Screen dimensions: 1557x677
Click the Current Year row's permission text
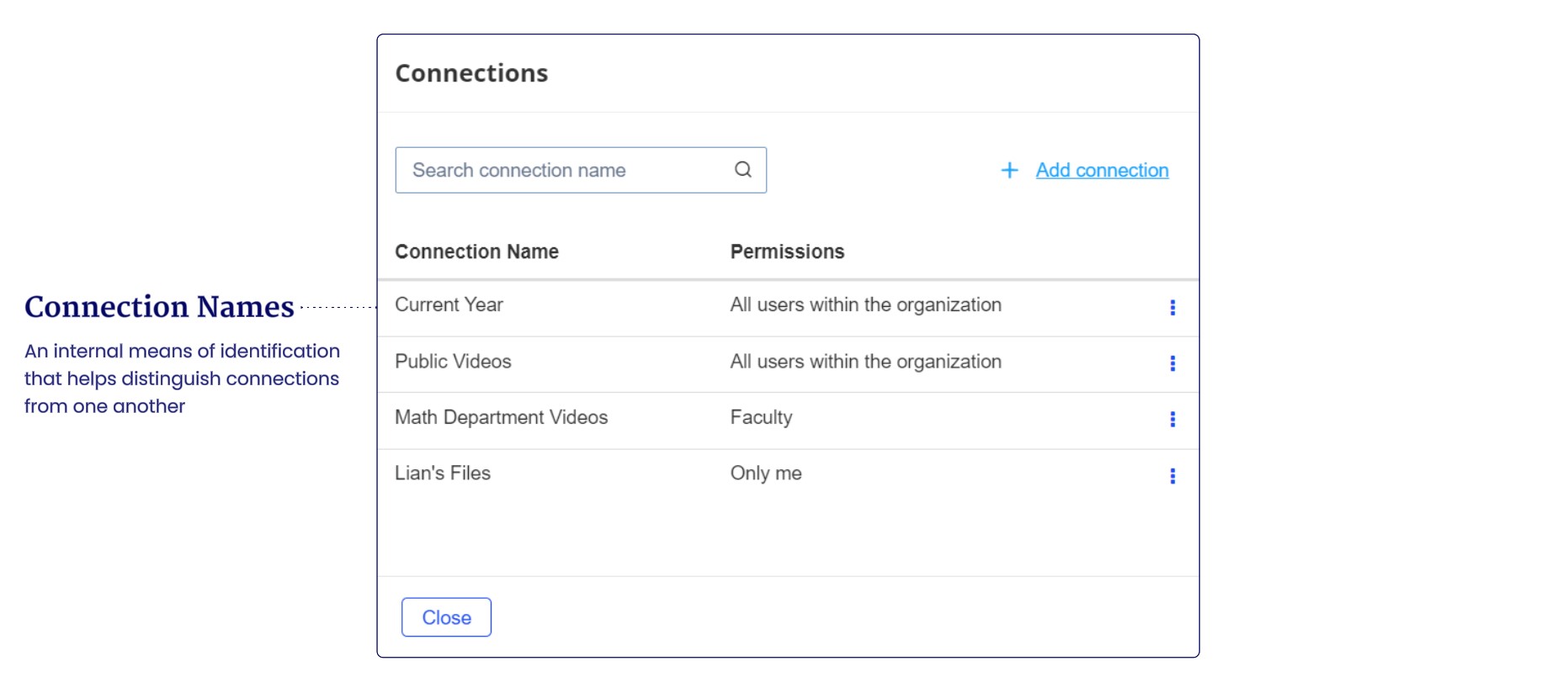865,305
